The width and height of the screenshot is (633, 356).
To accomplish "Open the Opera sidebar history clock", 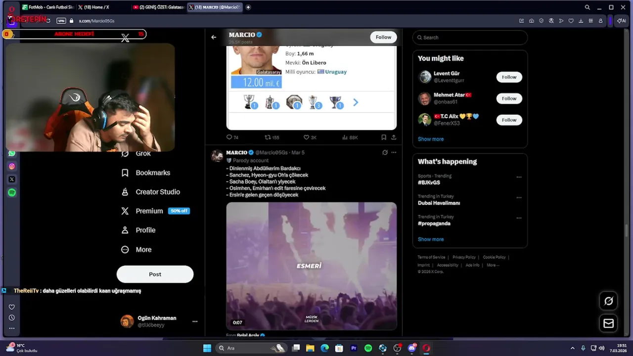I will click(12, 318).
